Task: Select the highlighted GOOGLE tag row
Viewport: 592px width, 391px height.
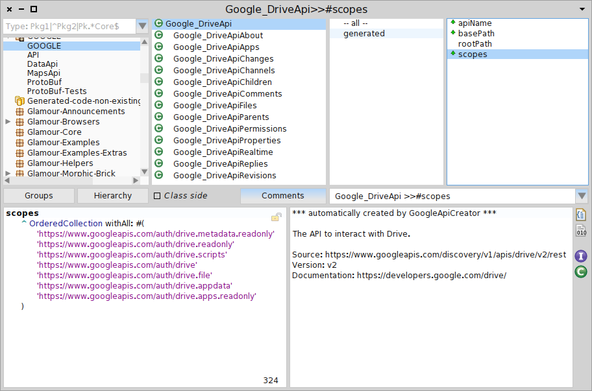Action: tap(72, 45)
